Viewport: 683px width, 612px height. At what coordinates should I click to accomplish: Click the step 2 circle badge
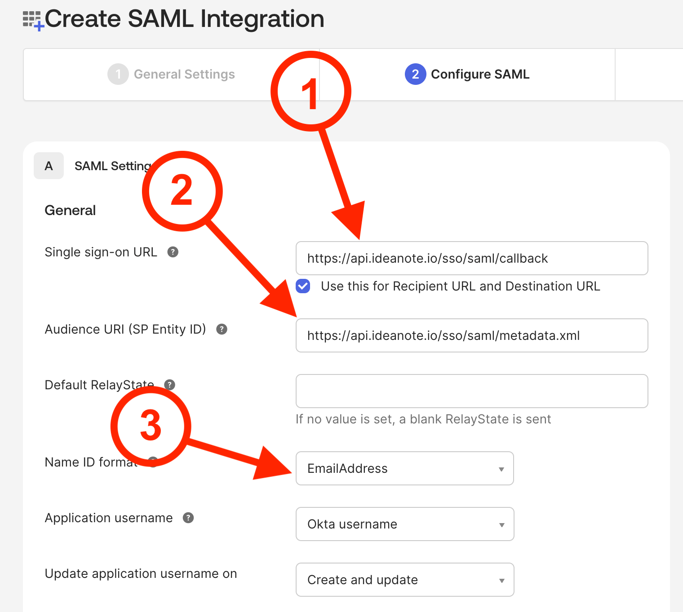click(416, 74)
